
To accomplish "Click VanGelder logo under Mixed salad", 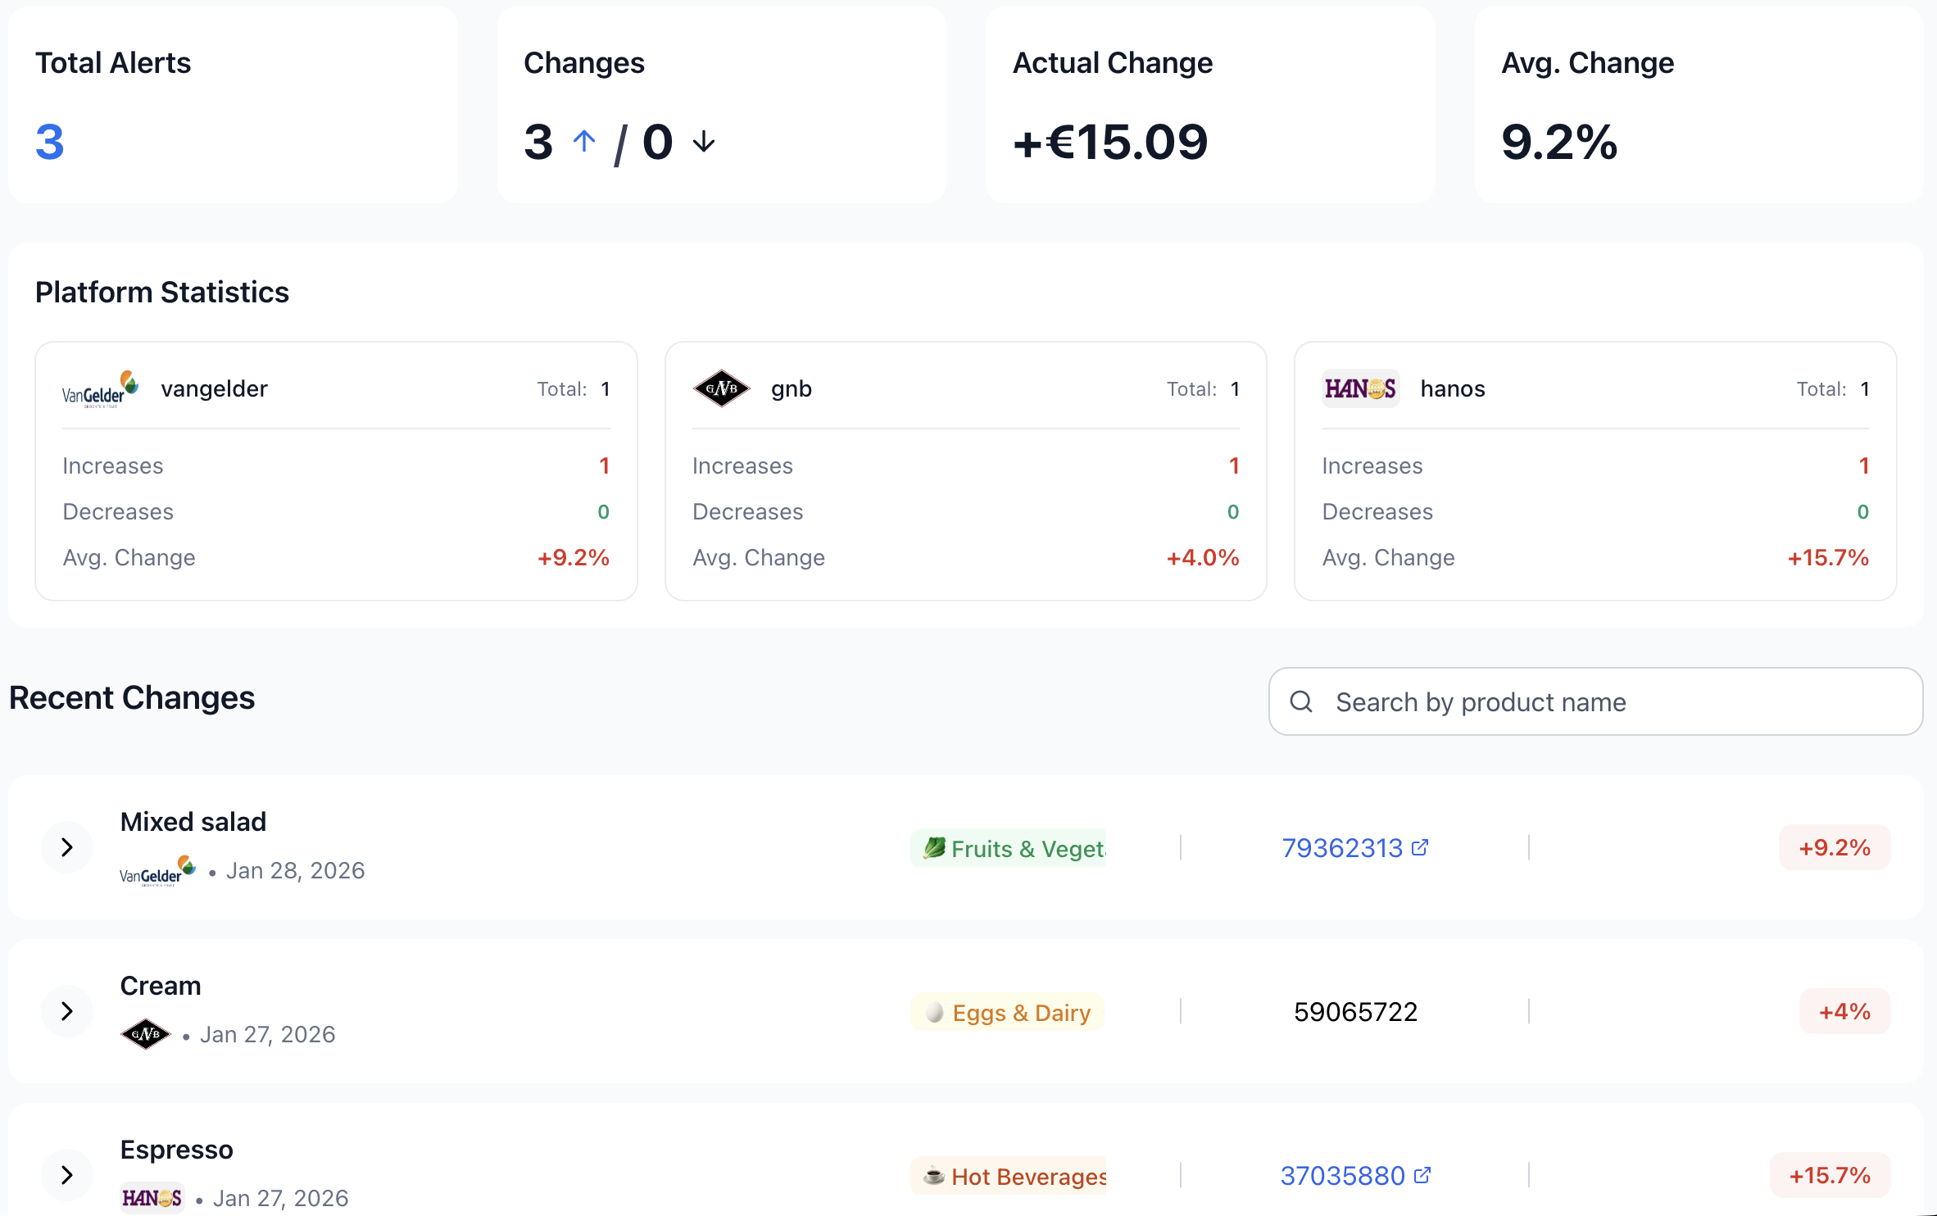I will pyautogui.click(x=157, y=871).
